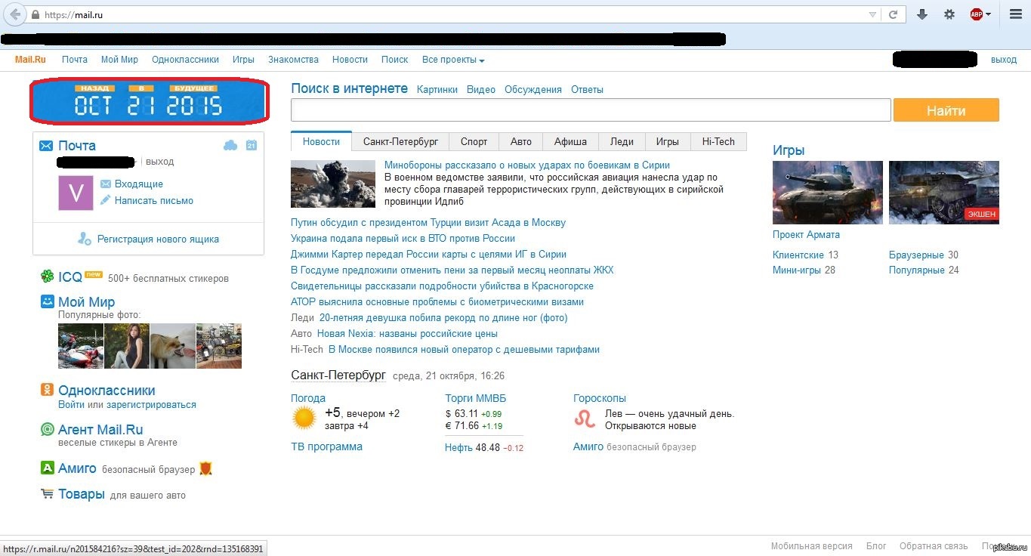Open the Проект Армата tank game thumbnail
Viewport: 1031px width, 556px height.
(x=828, y=193)
